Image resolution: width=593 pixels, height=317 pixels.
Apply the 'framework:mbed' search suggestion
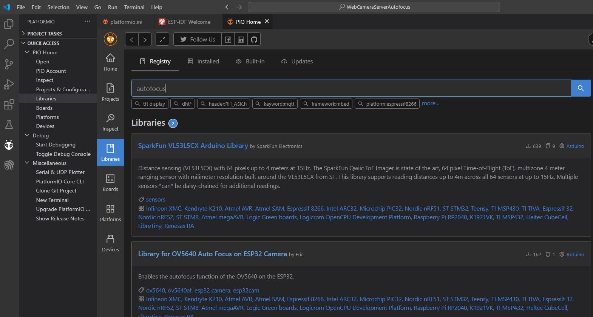[x=326, y=104]
